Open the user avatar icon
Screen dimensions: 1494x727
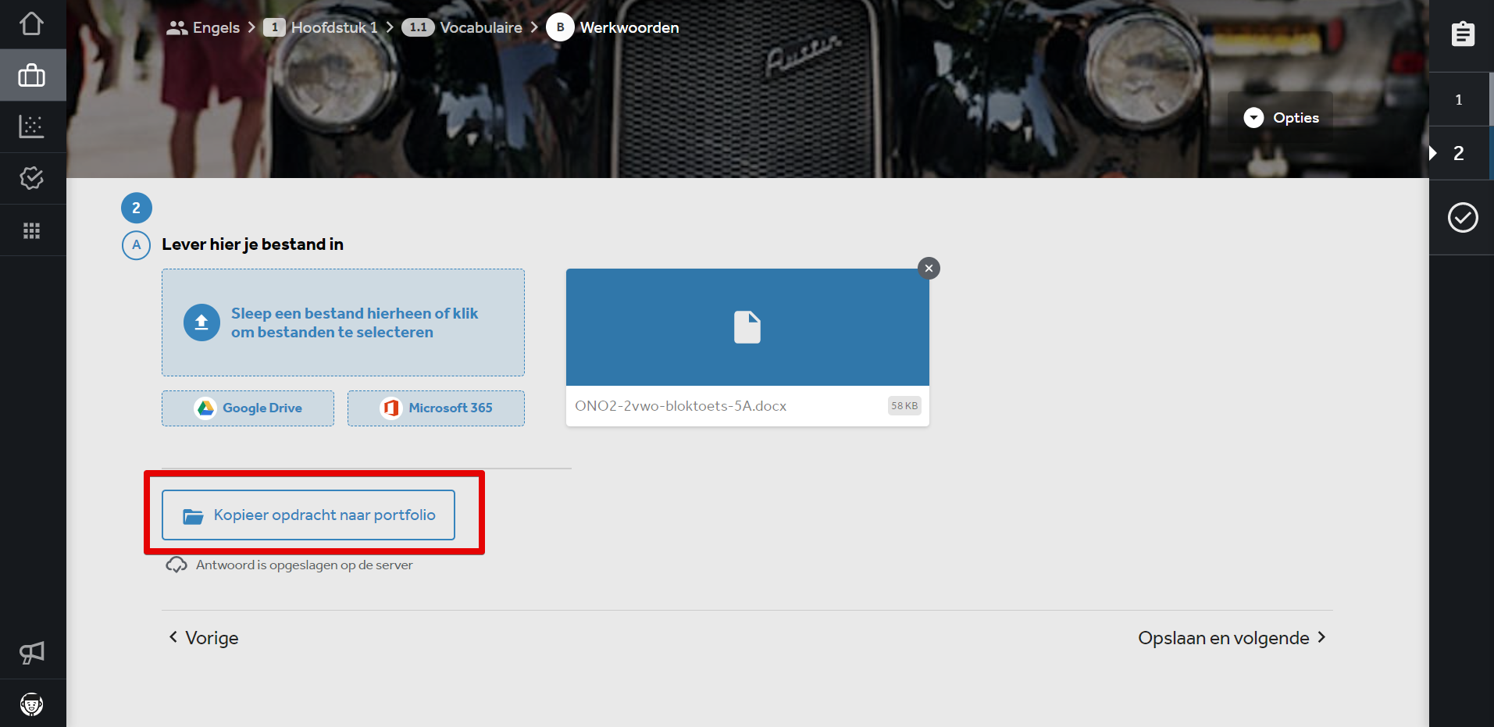click(31, 704)
